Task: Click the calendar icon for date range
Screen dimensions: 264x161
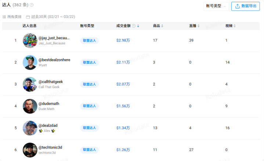Action: [x=28, y=17]
